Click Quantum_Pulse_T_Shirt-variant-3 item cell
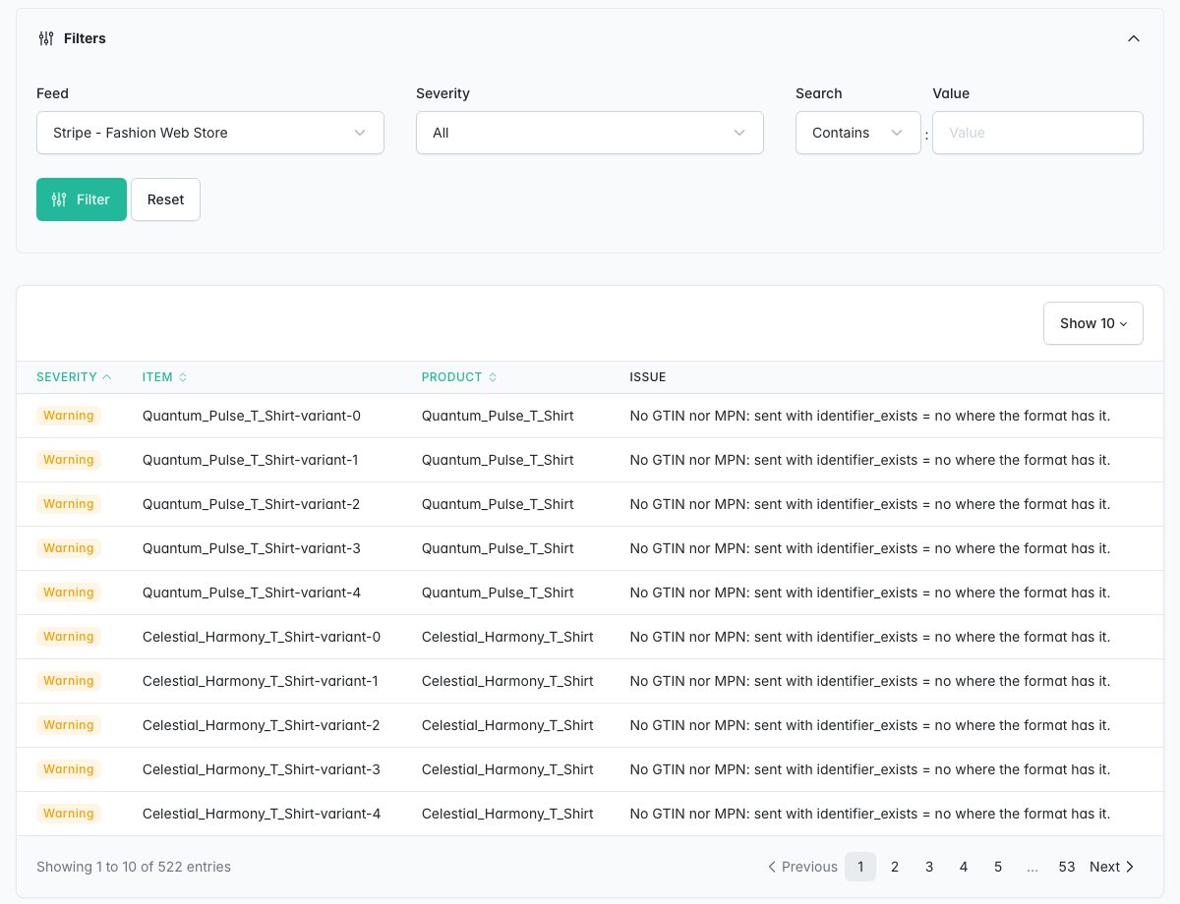This screenshot has width=1180, height=904. (x=252, y=548)
